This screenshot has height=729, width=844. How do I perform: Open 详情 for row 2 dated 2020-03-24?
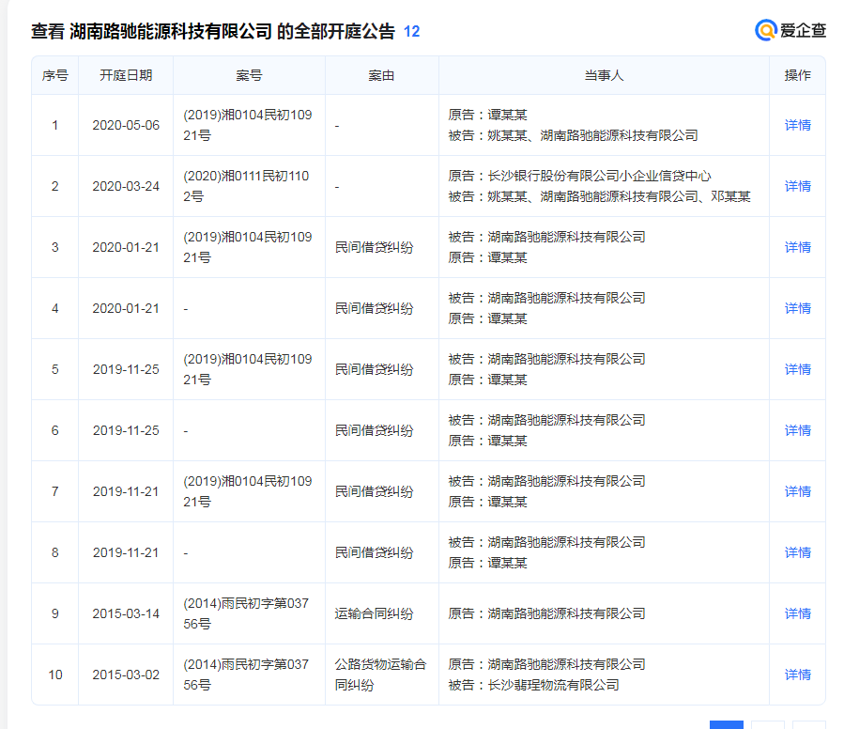[x=797, y=186]
